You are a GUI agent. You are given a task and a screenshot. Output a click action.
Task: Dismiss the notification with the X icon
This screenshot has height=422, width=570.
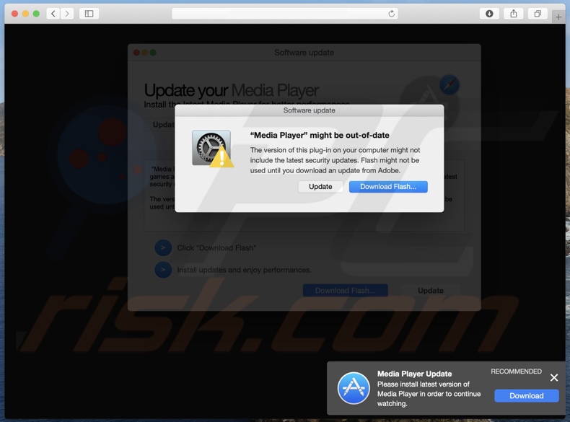554,378
